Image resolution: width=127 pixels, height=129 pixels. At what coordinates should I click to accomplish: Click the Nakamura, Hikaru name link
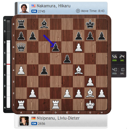pyautogui.click(x=54, y=6)
